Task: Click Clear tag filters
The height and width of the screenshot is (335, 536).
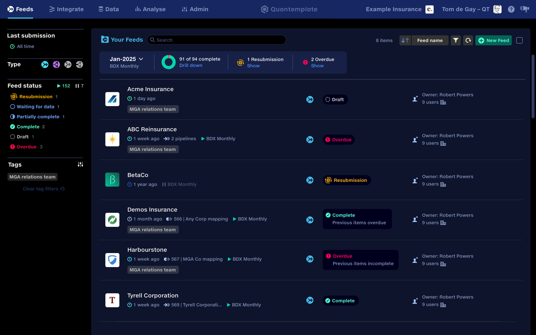Action: [x=44, y=189]
